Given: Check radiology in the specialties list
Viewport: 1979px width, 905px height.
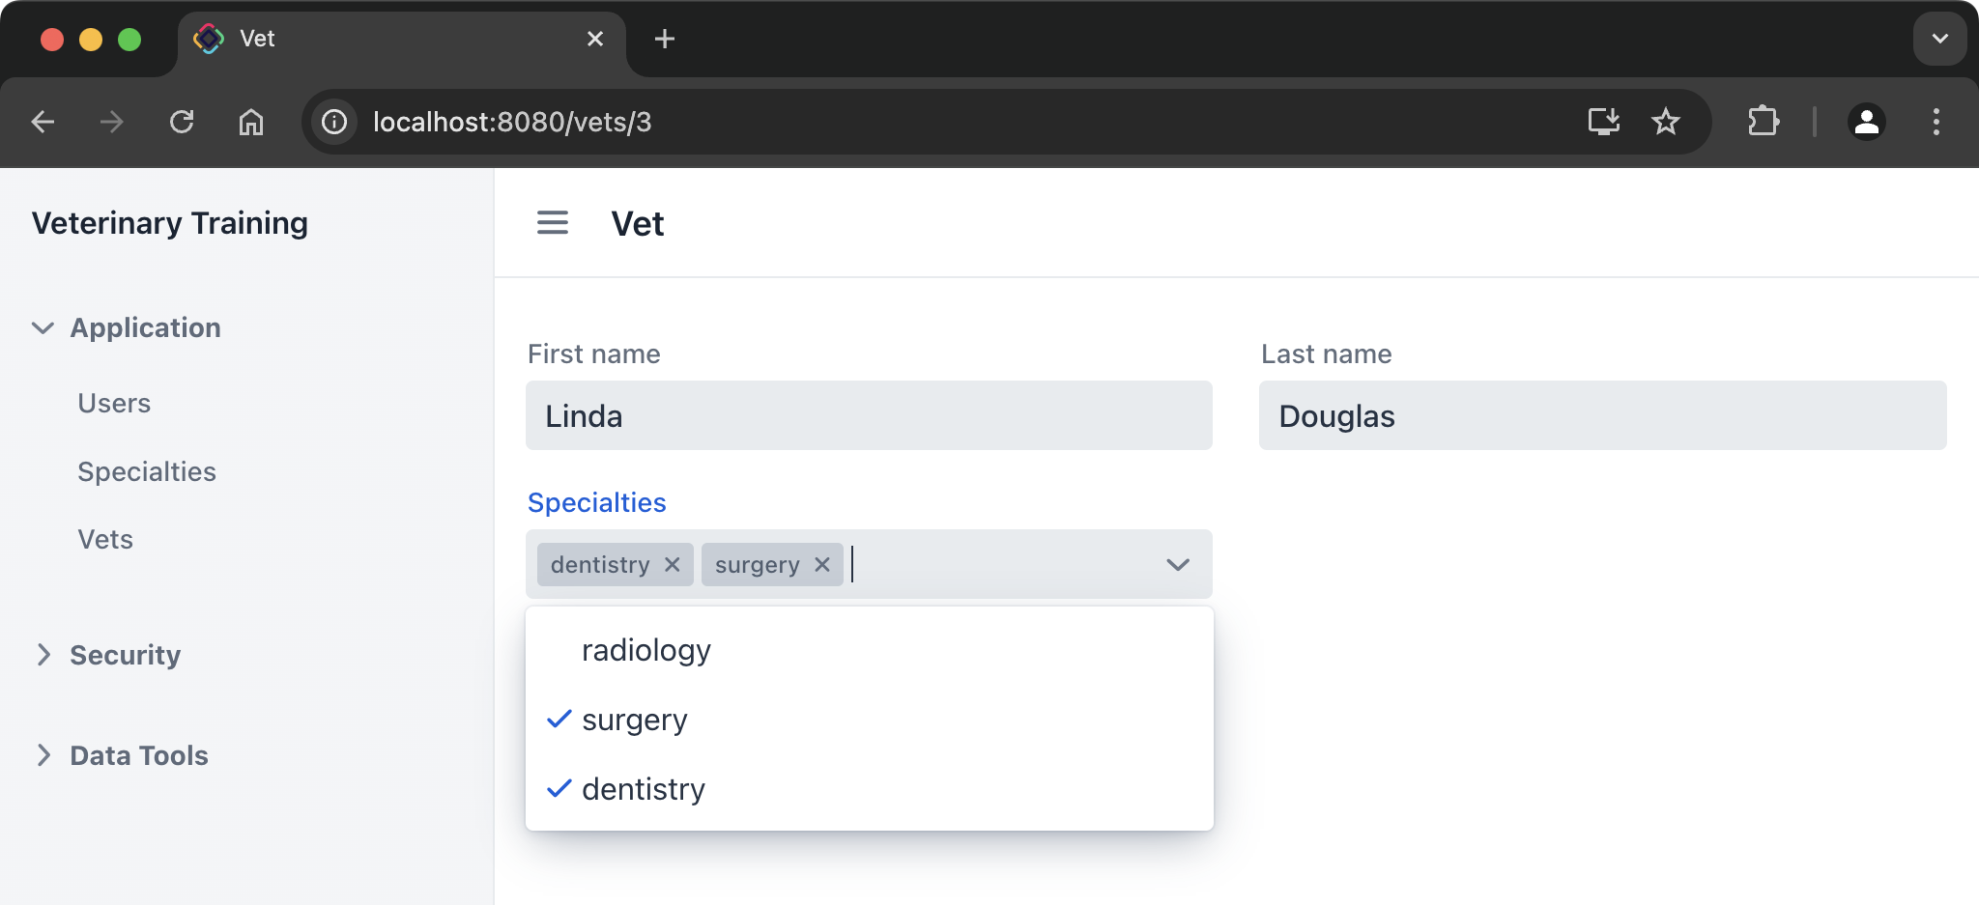Looking at the screenshot, I should point(645,650).
